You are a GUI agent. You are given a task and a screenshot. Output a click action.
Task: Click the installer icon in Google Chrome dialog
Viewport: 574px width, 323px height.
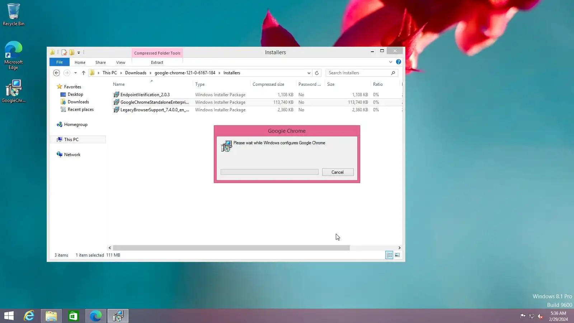point(226,146)
